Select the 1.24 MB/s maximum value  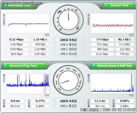[x=40, y=49]
